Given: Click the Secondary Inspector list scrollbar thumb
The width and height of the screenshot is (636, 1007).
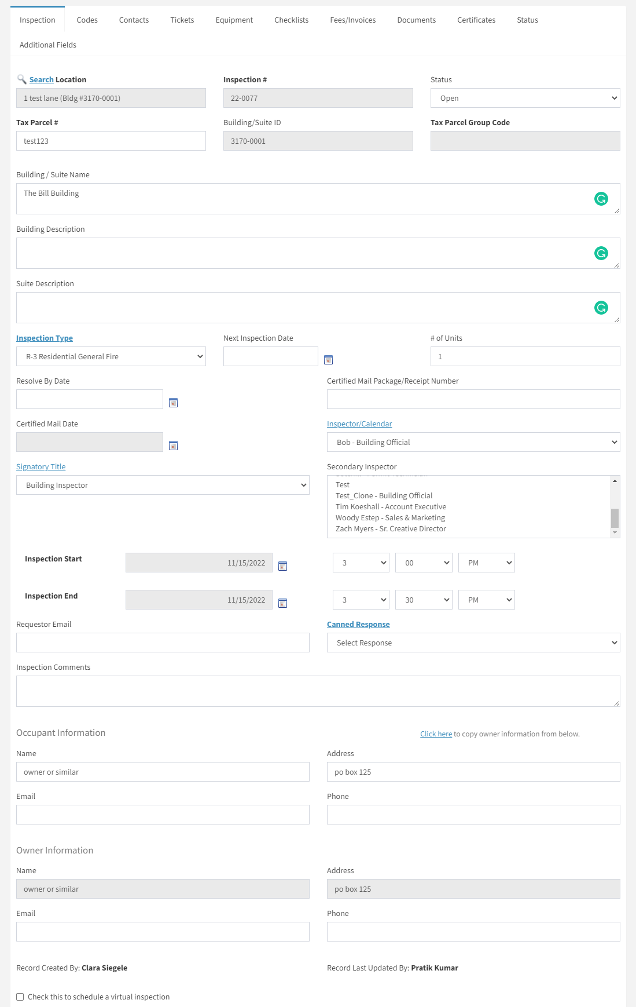Looking at the screenshot, I should [x=615, y=518].
